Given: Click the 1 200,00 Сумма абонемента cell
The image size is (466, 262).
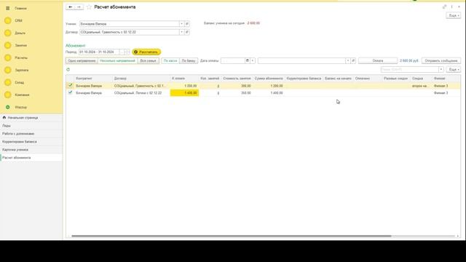Looking at the screenshot, I should (269, 86).
